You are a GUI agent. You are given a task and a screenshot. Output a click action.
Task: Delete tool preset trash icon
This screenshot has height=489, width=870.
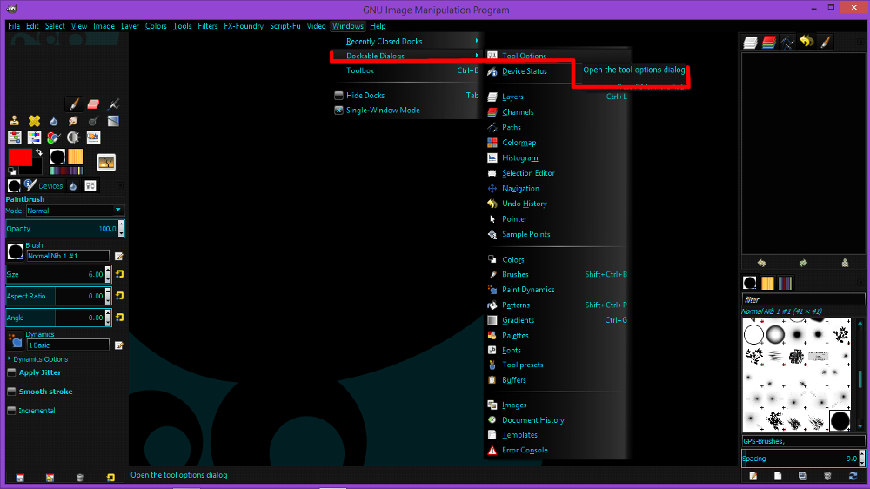tap(80, 478)
